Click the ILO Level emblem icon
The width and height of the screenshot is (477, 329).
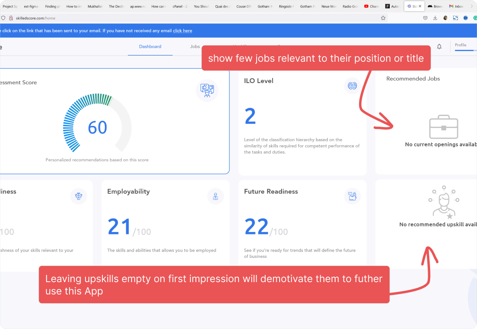click(352, 86)
